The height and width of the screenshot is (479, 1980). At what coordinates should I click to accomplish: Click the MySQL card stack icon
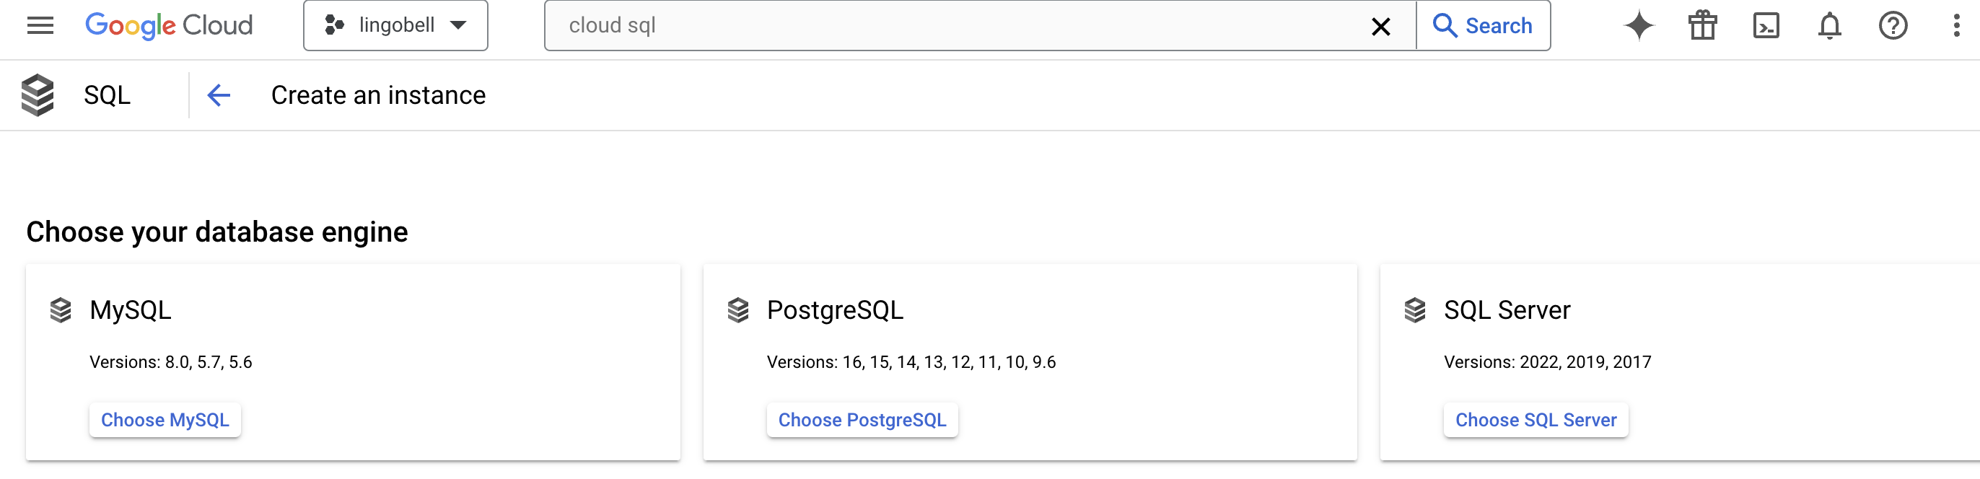[x=60, y=310]
